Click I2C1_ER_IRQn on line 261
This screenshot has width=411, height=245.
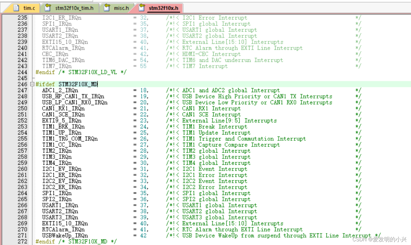pos(62,175)
